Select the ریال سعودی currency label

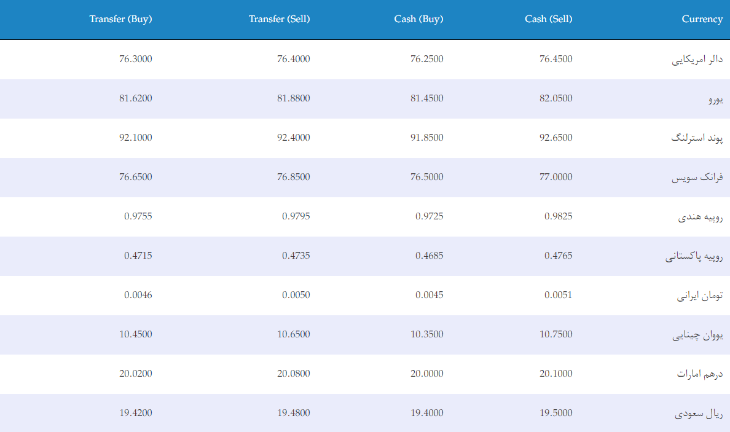(699, 414)
